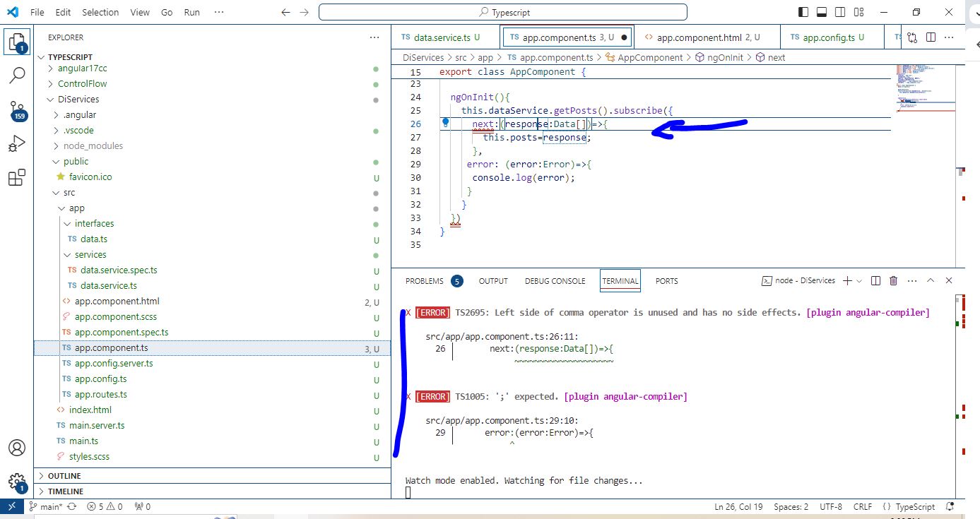Open the Accounts menu icon
This screenshot has height=519, width=980.
click(x=17, y=448)
